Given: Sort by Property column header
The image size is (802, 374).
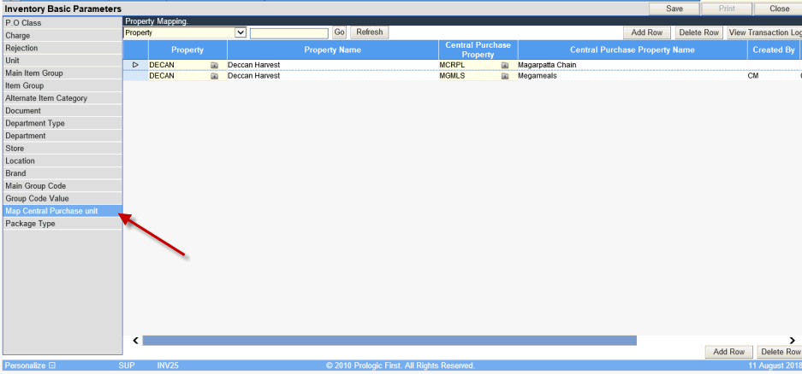Looking at the screenshot, I should coord(187,50).
